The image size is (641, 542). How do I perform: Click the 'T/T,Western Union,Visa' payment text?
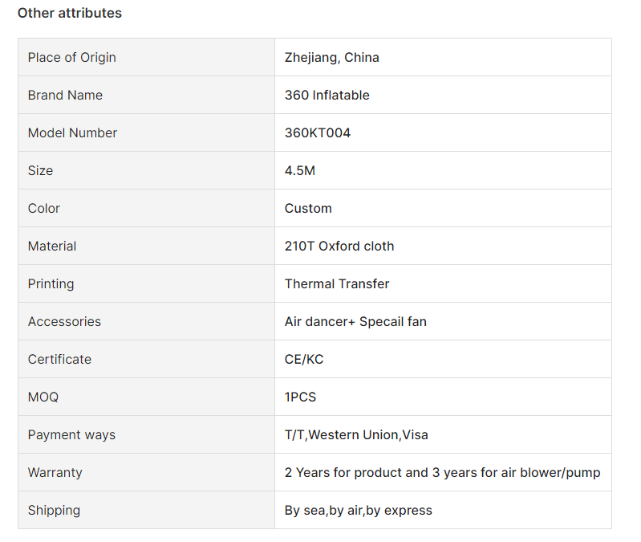tap(356, 435)
